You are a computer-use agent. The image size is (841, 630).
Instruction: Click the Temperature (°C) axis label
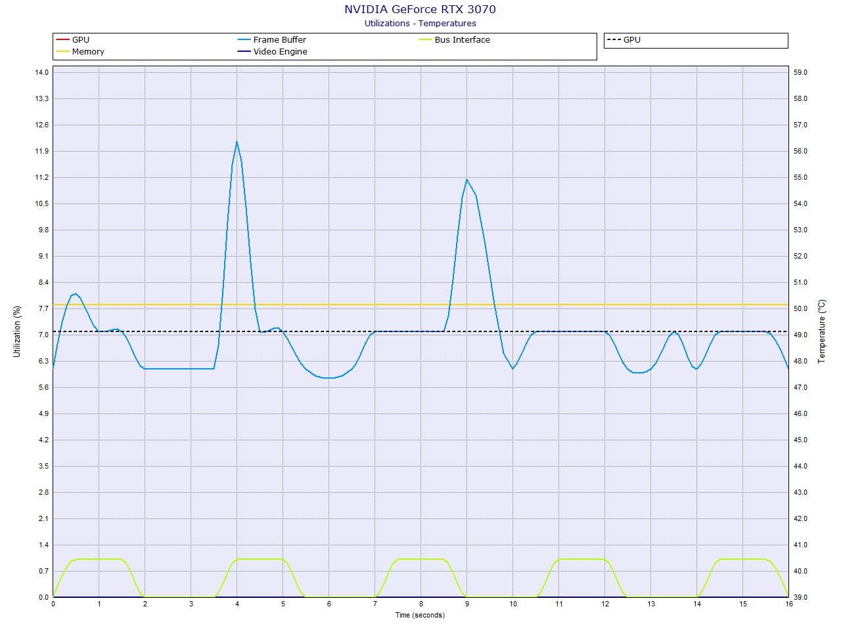[x=821, y=331]
